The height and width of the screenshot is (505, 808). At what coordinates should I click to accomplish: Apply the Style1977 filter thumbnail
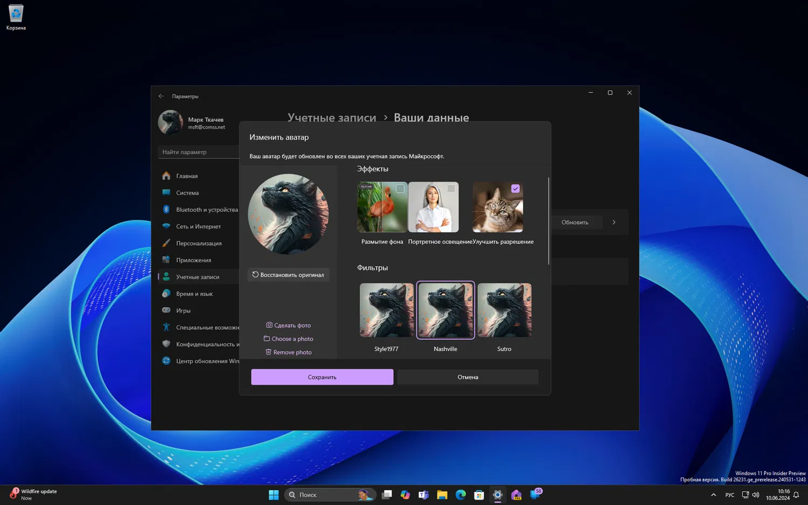(387, 310)
